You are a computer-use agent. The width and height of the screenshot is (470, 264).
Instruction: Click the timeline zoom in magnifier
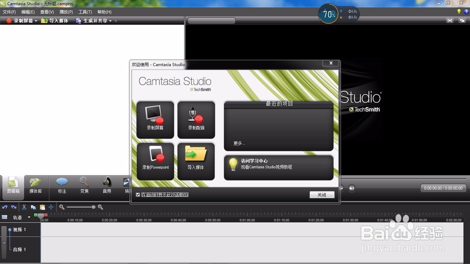101,207
